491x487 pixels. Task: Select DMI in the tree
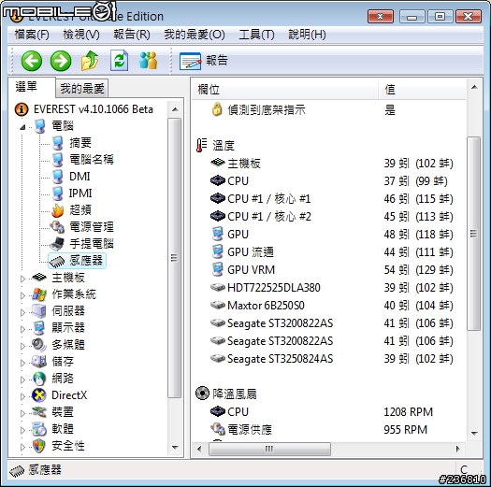(x=79, y=177)
